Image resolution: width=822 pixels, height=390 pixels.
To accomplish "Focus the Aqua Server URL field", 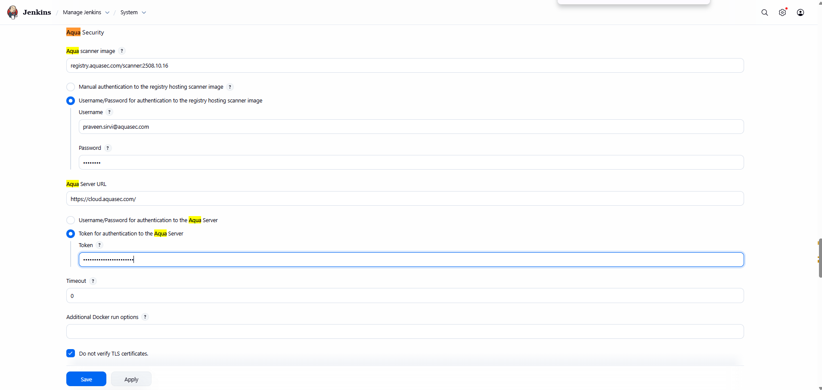I will 405,198.
